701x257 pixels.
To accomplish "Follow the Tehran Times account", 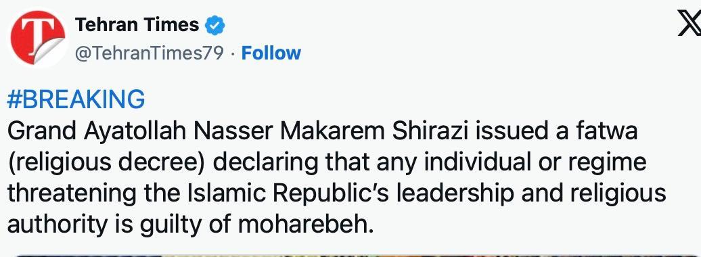I will pos(271,53).
